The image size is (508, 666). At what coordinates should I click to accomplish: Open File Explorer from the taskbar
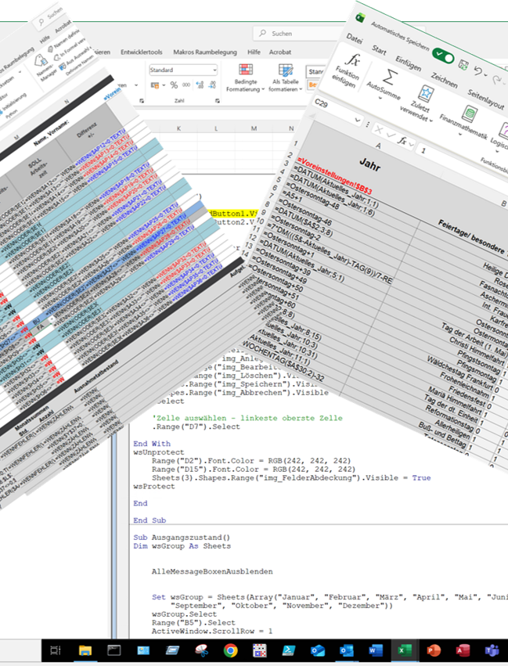coord(85,650)
